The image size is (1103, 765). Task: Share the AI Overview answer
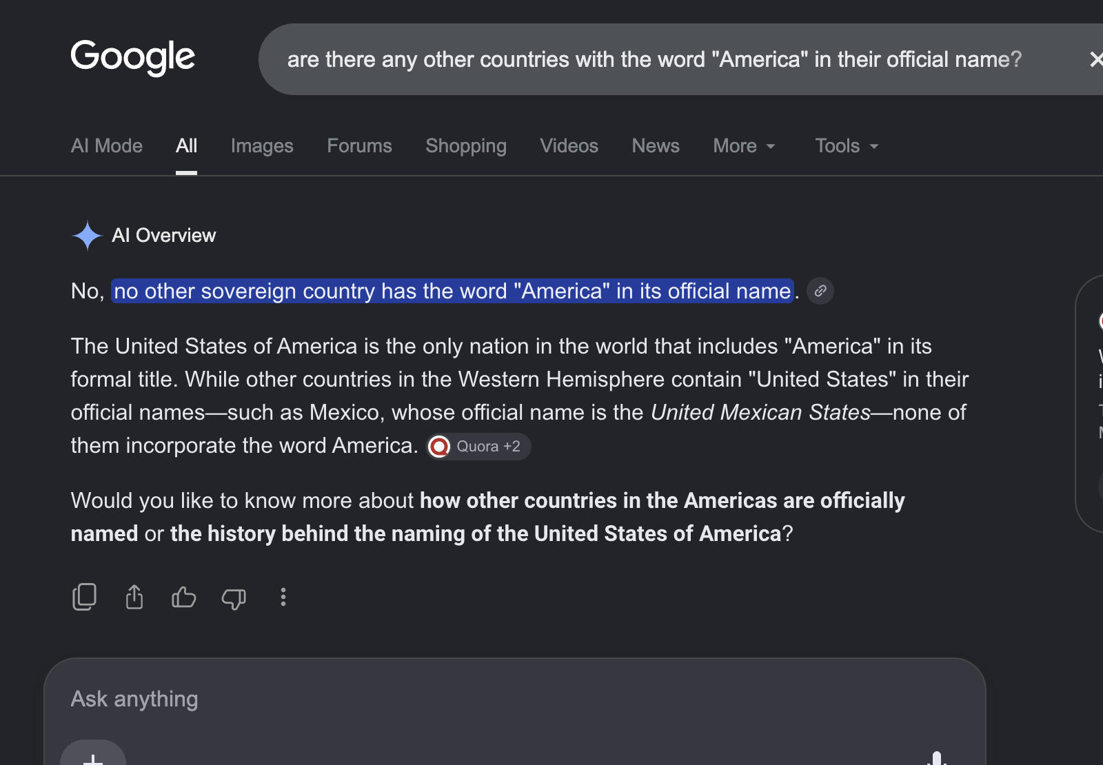[x=134, y=597]
